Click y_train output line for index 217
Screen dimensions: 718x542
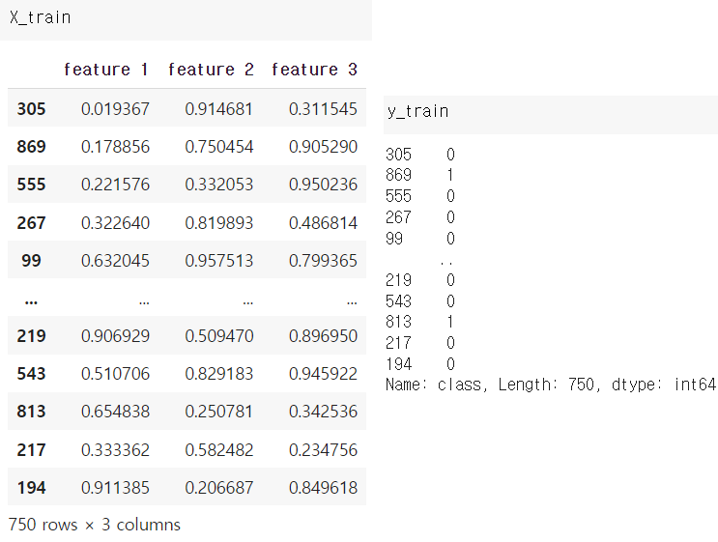coord(420,343)
